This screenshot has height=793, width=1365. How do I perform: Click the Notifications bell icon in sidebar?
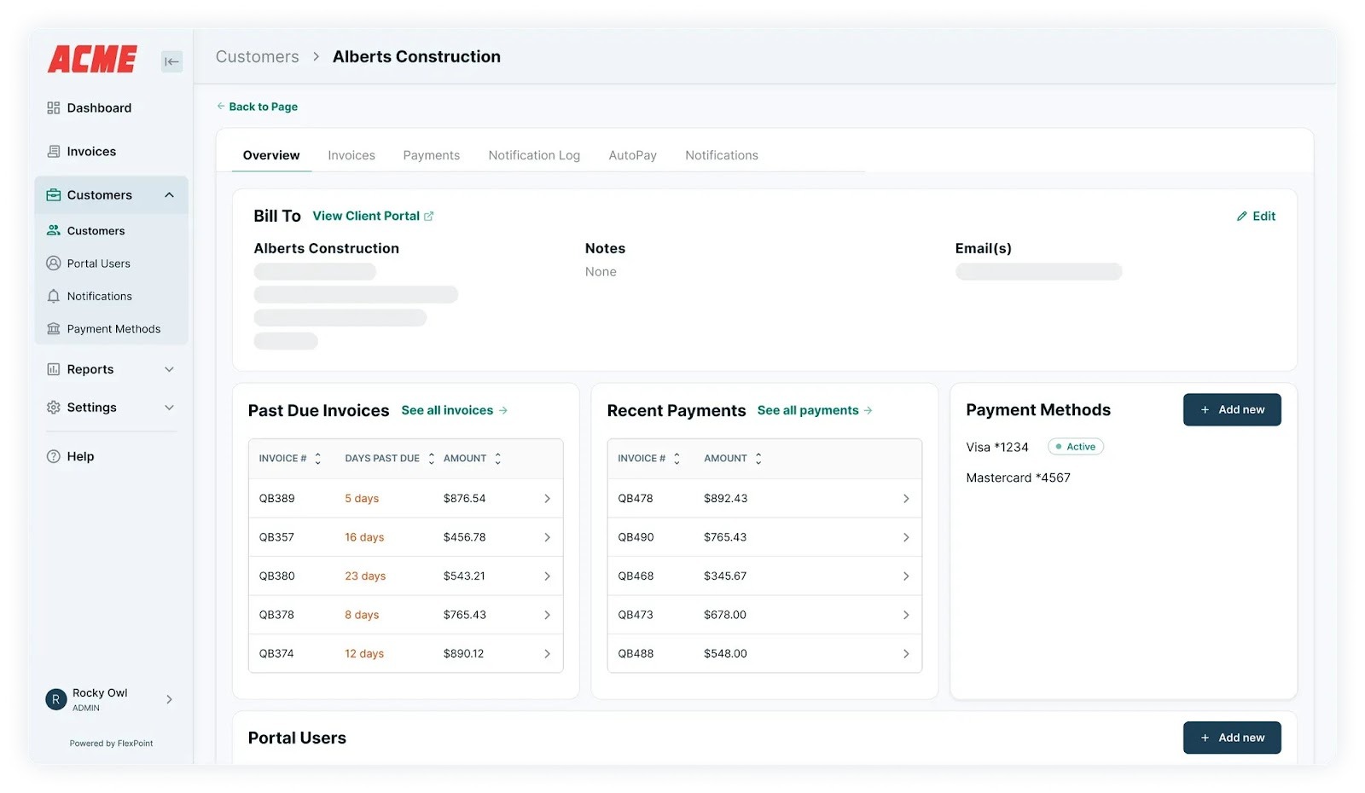click(x=54, y=296)
